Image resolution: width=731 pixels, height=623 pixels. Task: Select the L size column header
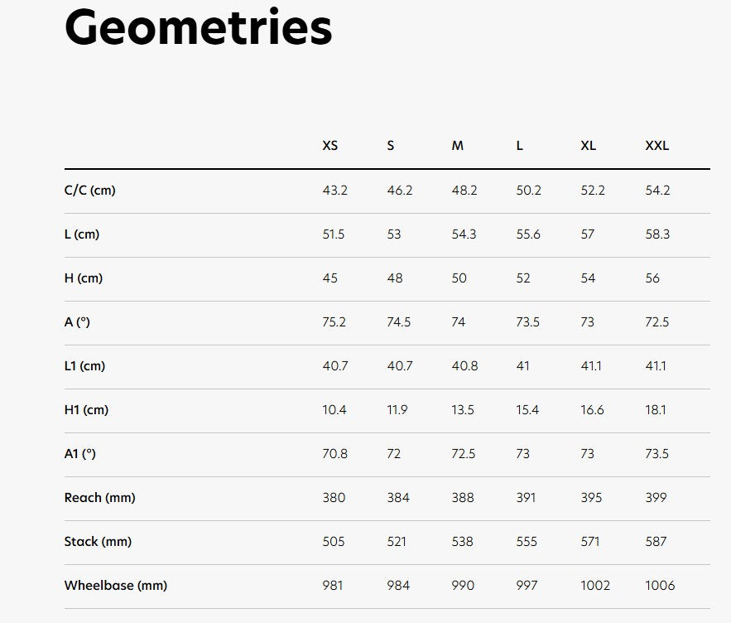(x=519, y=146)
